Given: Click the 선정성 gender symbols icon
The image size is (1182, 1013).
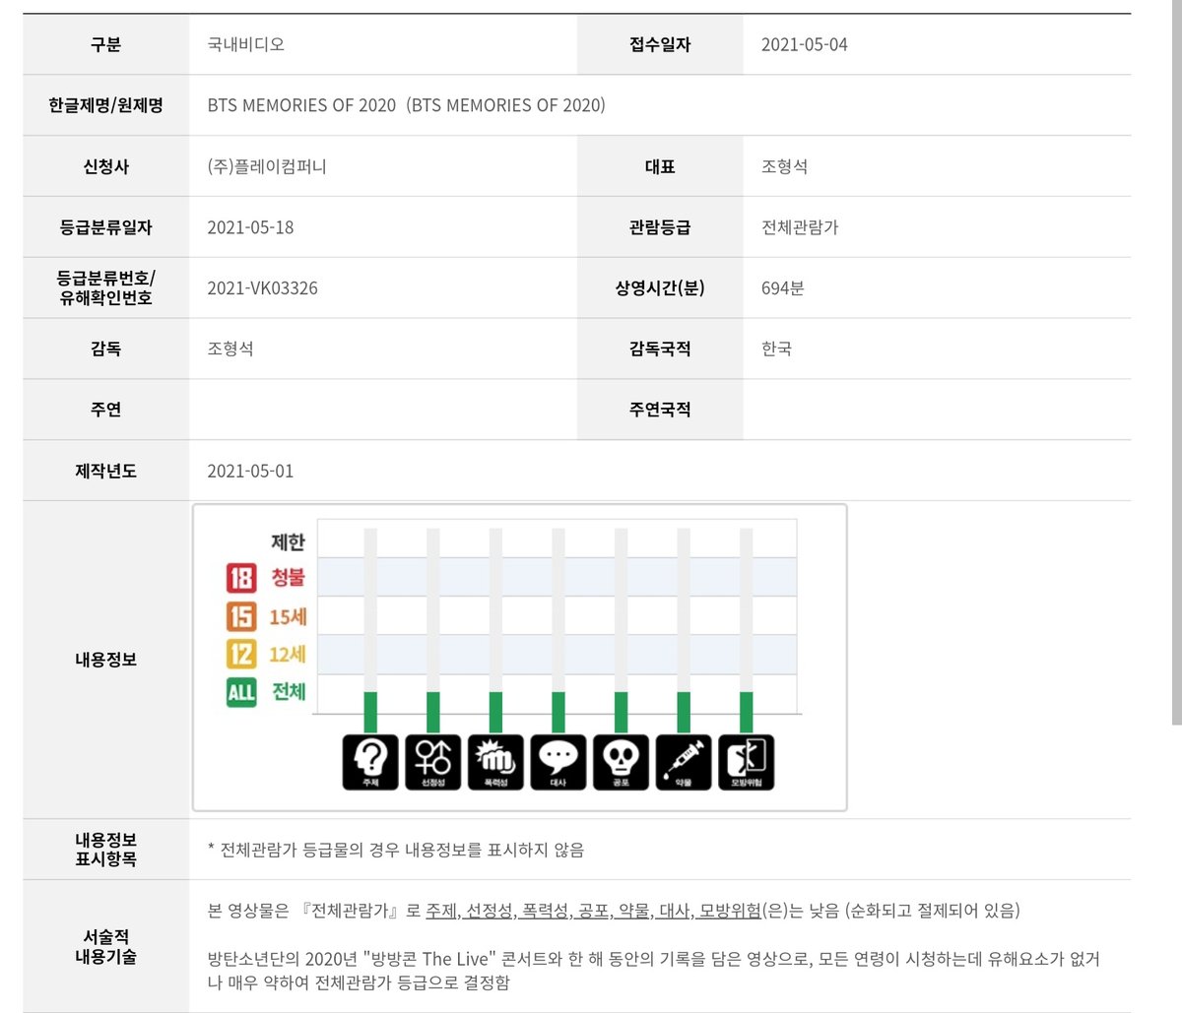Looking at the screenshot, I should coord(433,762).
